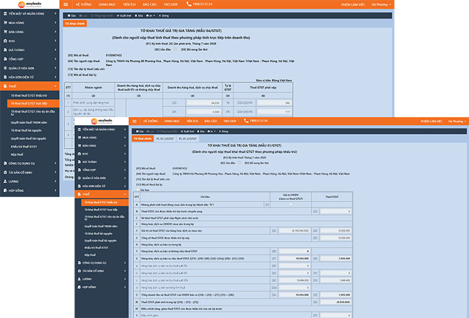Open the Tiện ích menu in the back window
The image size is (469, 318).
(x=129, y=5)
